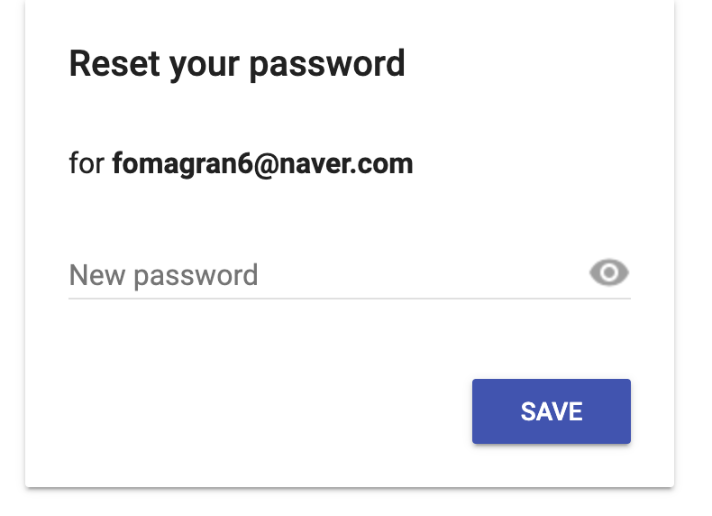This screenshot has height=516, width=712.
Task: Click the underline of the password field
Action: [350, 299]
